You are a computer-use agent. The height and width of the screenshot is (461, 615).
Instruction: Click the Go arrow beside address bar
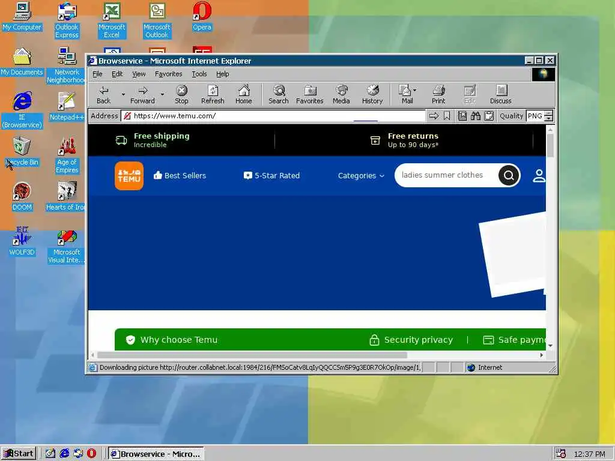[434, 116]
